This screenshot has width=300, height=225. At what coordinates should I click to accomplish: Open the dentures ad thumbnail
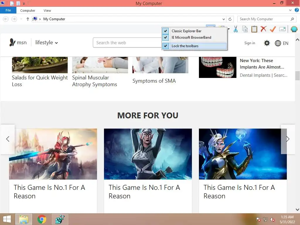coord(218,67)
